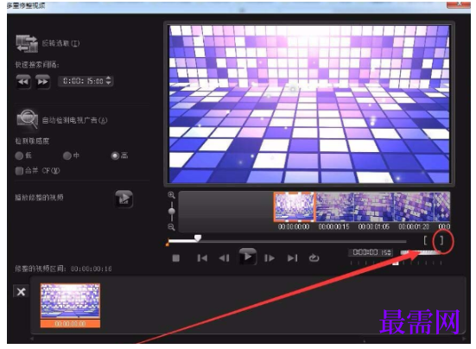The height and width of the screenshot is (349, 476).
Task: Click the jog bar scrubber handle
Action: (198, 238)
